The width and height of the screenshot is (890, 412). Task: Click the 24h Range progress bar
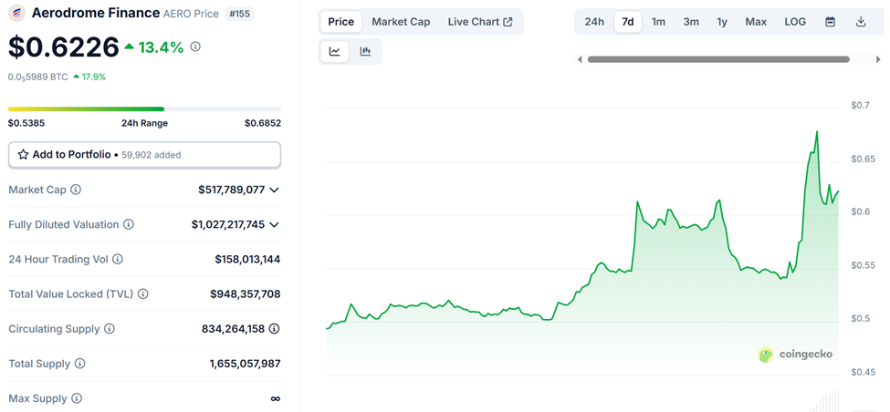[144, 109]
